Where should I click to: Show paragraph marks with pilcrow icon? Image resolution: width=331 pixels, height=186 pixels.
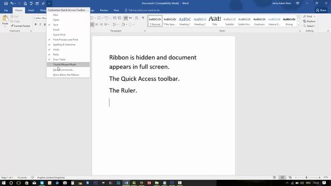click(143, 18)
